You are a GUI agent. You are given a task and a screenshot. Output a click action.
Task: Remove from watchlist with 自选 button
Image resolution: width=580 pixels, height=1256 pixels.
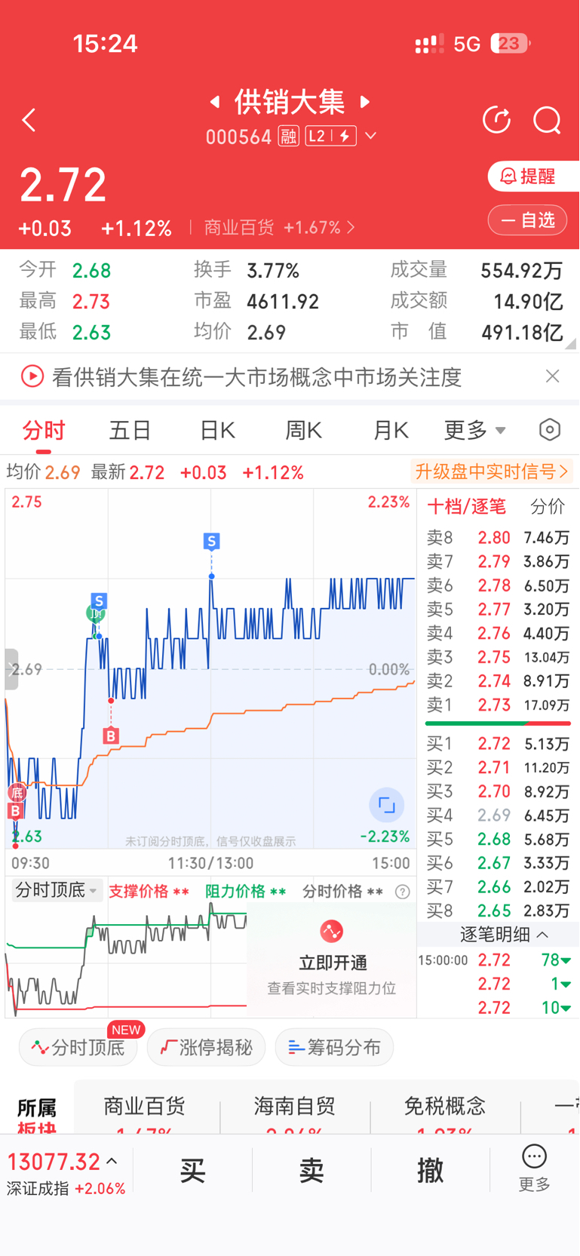(x=527, y=220)
